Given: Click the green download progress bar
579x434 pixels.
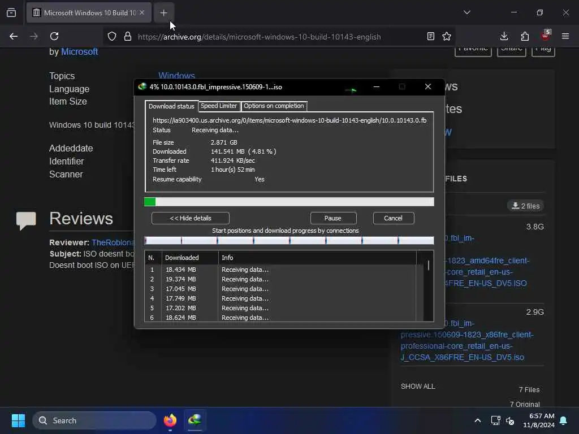Looking at the screenshot, I should coord(289,202).
